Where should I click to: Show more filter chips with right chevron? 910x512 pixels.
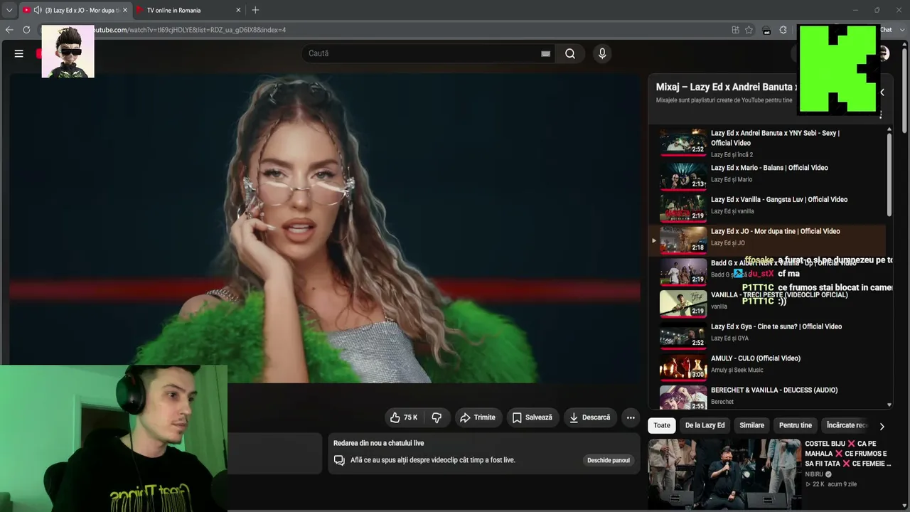882,426
